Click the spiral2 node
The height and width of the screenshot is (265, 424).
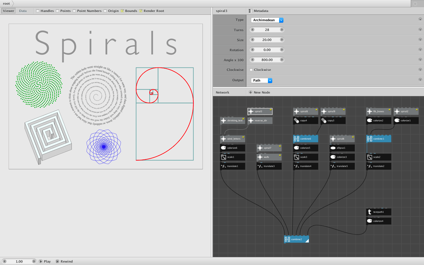pyautogui.click(x=406, y=112)
